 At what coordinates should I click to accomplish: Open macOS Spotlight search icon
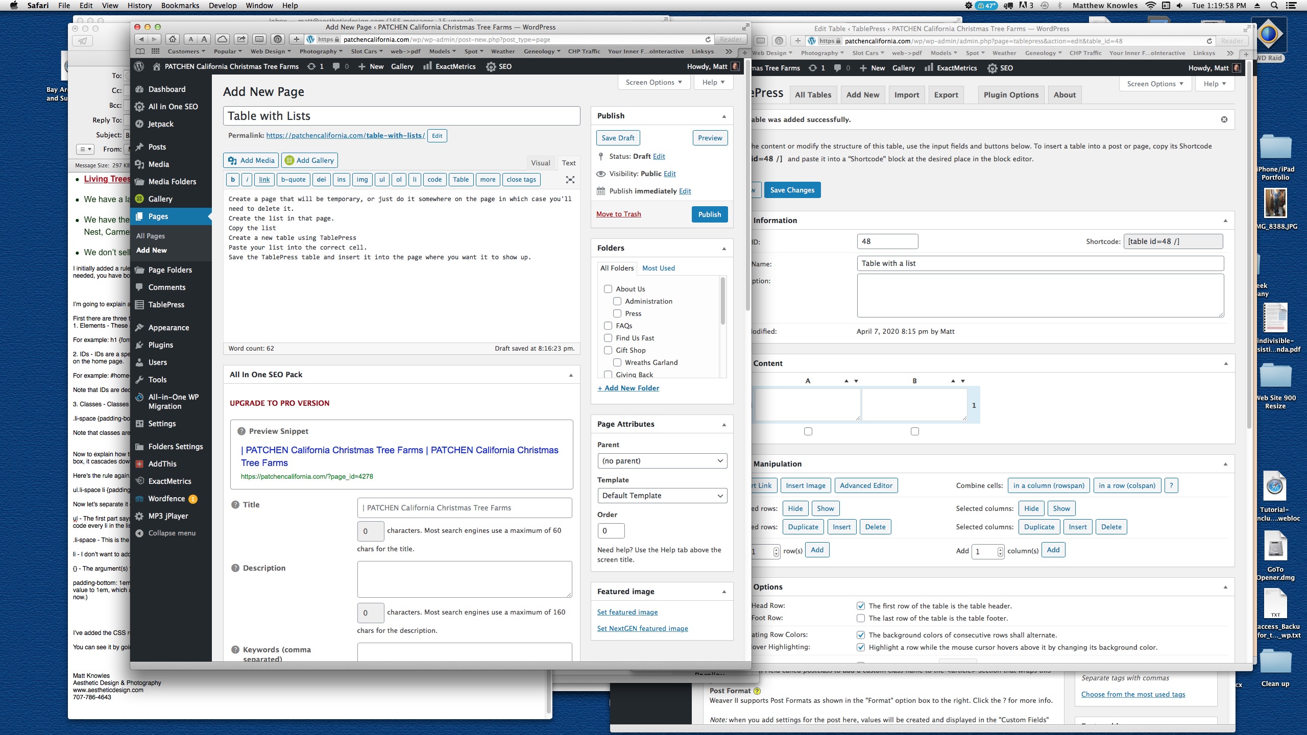click(x=1275, y=6)
